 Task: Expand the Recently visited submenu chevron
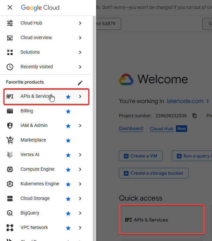[80, 67]
